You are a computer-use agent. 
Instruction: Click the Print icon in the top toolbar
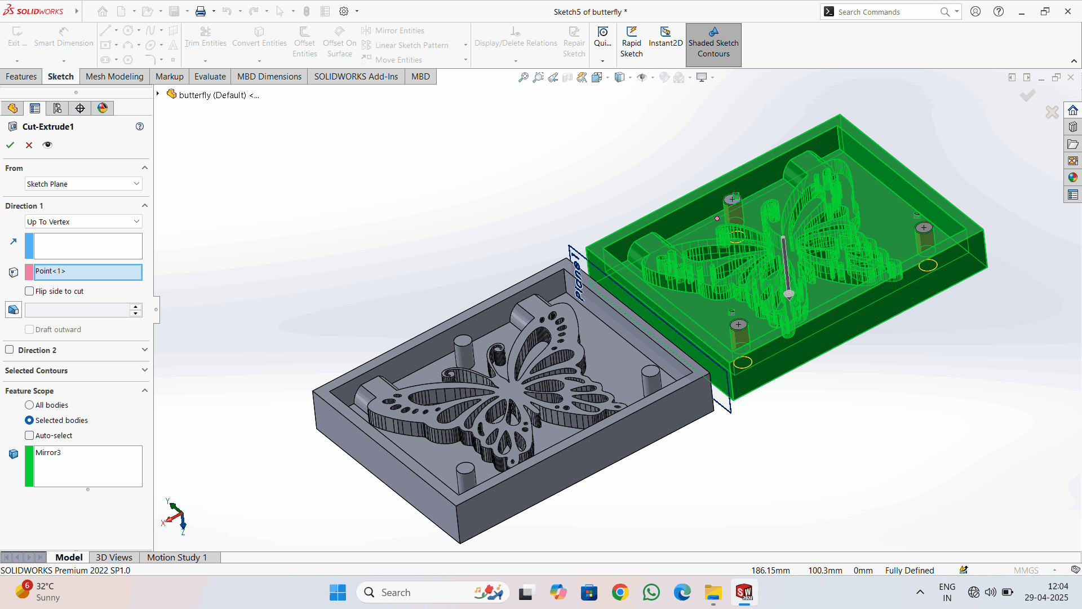[x=201, y=11]
